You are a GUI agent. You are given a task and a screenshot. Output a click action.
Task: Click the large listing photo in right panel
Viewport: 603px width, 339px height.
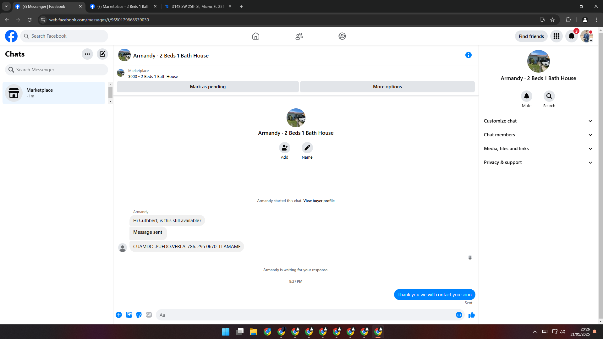(x=538, y=61)
